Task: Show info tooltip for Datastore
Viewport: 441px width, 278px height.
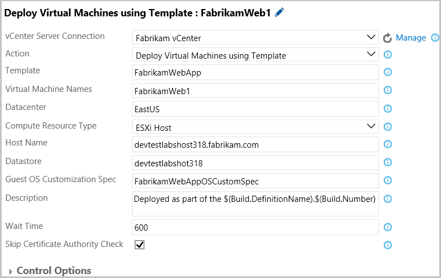Action: (388, 162)
